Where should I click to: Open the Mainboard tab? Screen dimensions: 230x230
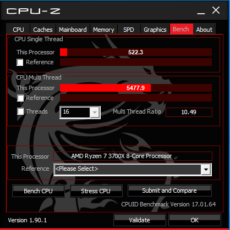73,30
